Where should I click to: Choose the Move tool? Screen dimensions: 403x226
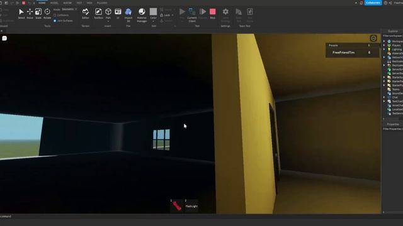[x=30, y=14]
